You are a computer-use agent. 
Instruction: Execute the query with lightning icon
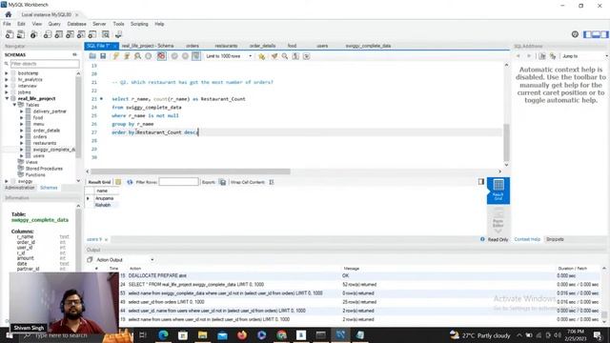coord(116,56)
